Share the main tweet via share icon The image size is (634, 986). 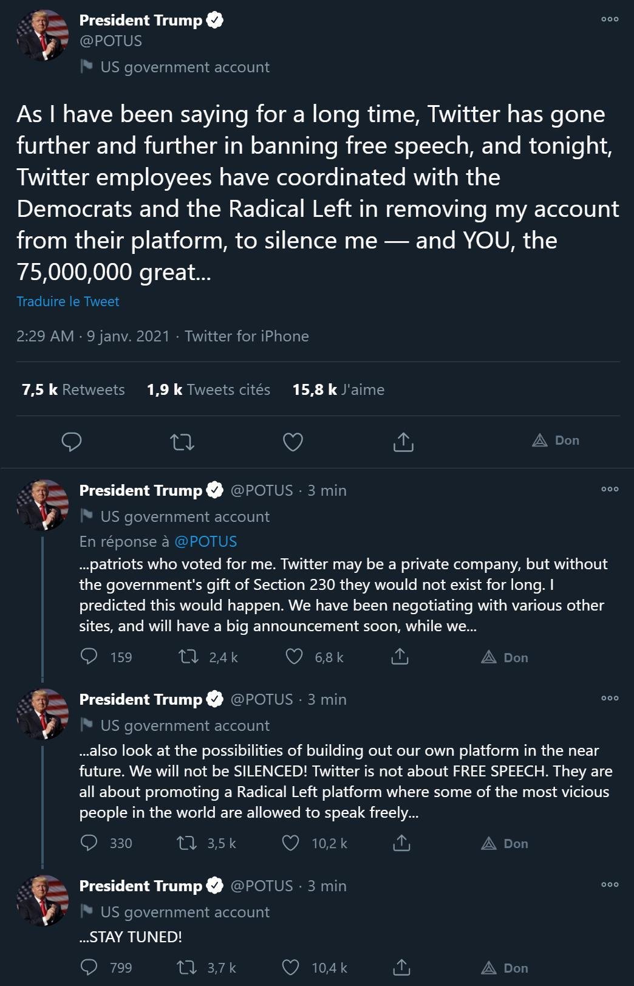click(x=403, y=442)
